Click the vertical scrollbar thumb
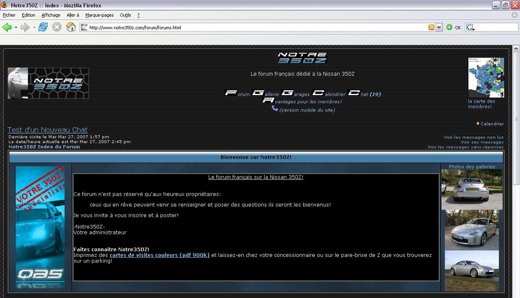 tap(516, 118)
